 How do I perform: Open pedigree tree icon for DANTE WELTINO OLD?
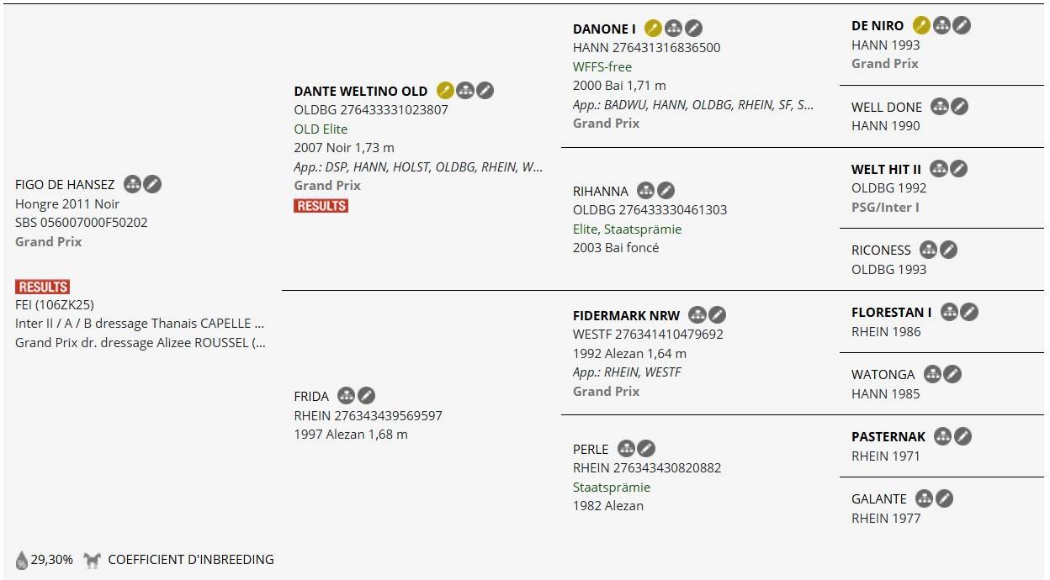coord(465,90)
